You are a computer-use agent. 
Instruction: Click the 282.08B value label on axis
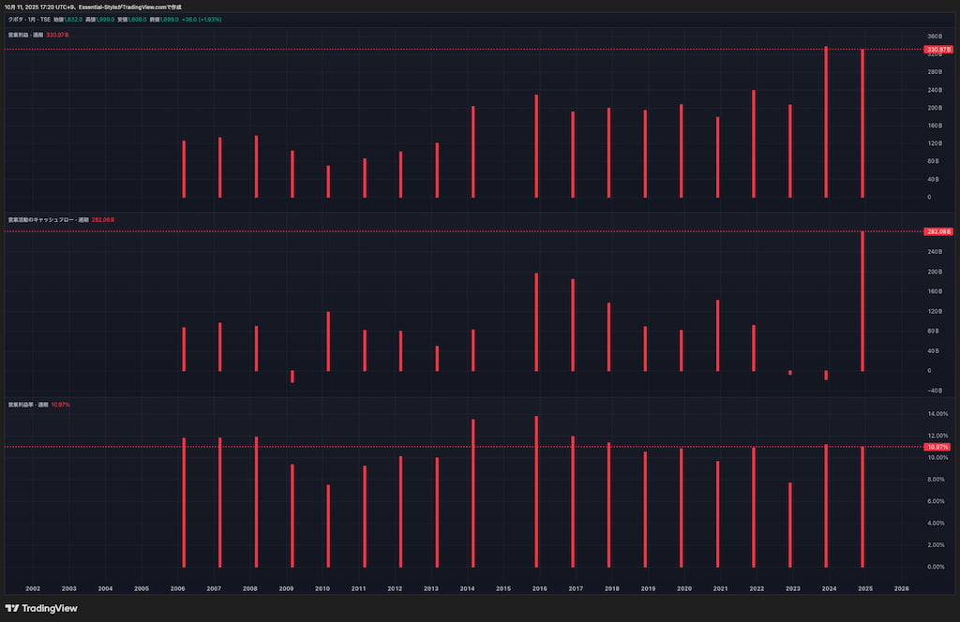click(x=937, y=230)
